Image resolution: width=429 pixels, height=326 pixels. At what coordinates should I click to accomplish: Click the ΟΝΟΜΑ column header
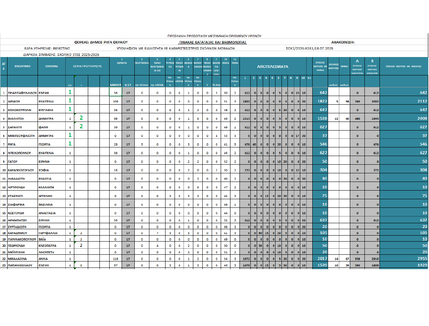(x=51, y=66)
